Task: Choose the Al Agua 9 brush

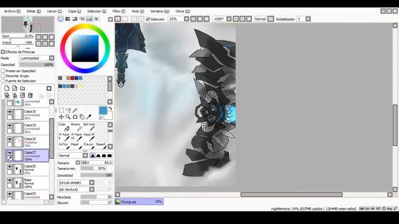Action: 64,137
